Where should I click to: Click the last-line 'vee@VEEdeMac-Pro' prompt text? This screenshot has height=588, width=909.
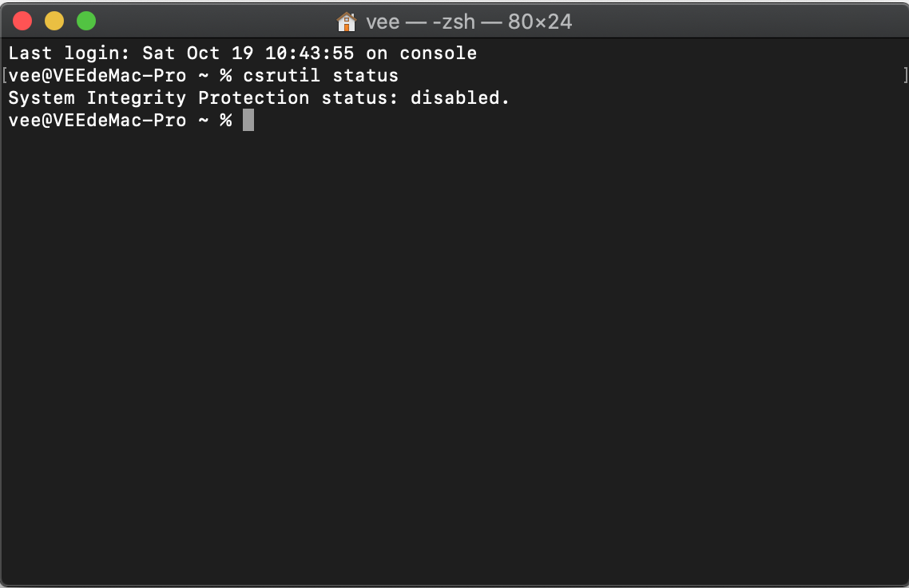(97, 120)
